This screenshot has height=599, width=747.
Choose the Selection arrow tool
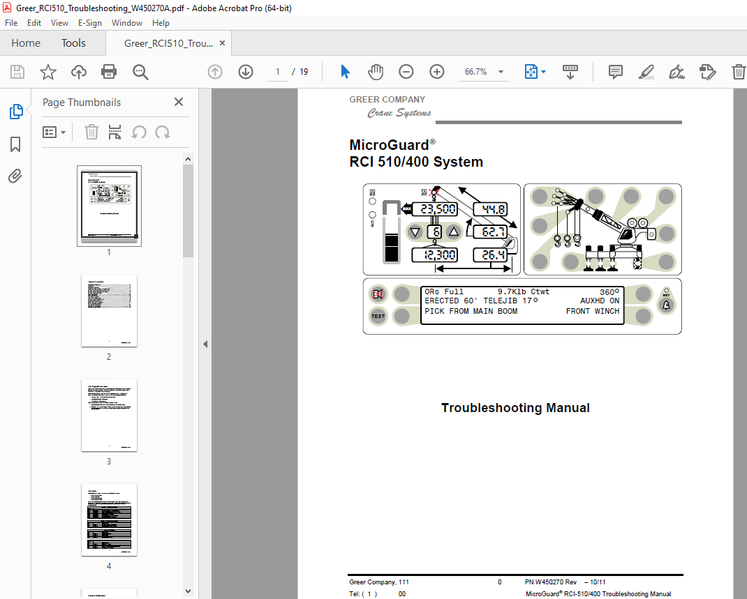click(345, 72)
